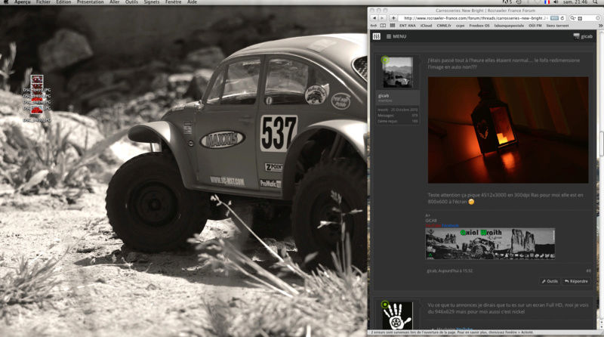Open the gicab account menu in the forum header
The width and height of the screenshot is (604, 337).
(x=583, y=36)
